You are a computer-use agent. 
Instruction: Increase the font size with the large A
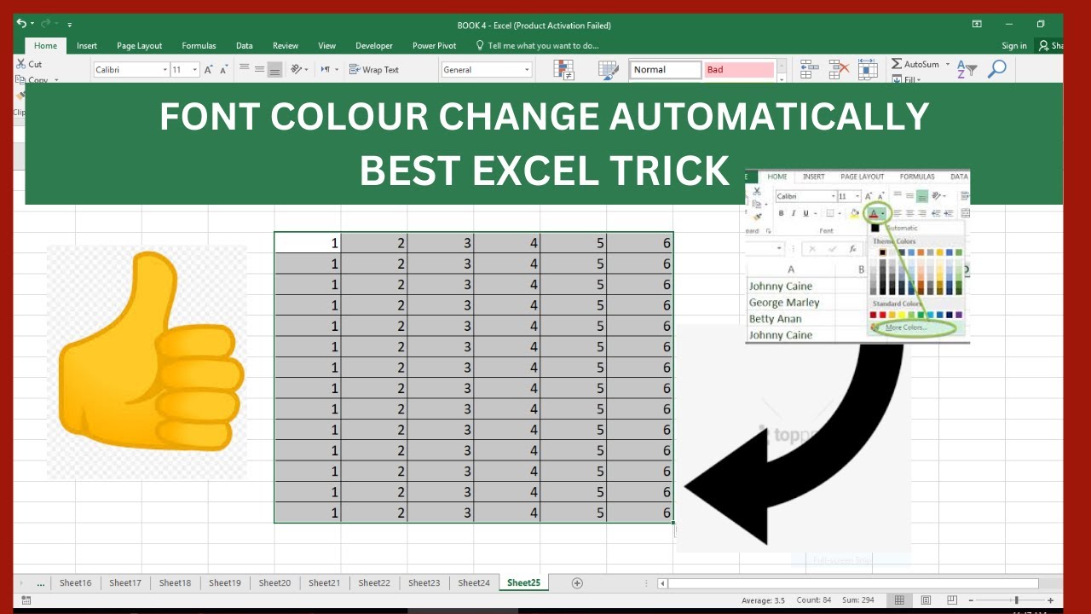208,70
